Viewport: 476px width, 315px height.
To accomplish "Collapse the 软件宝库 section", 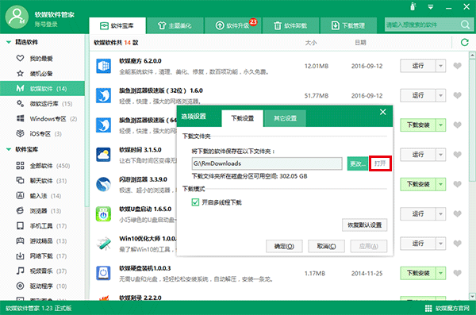I will coord(9,149).
